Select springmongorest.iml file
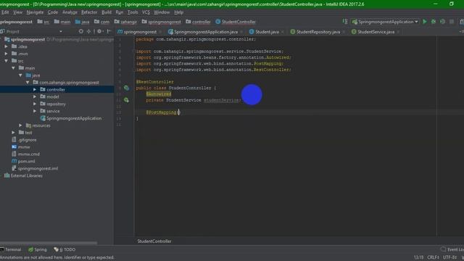The height and width of the screenshot is (261, 464). [35, 168]
